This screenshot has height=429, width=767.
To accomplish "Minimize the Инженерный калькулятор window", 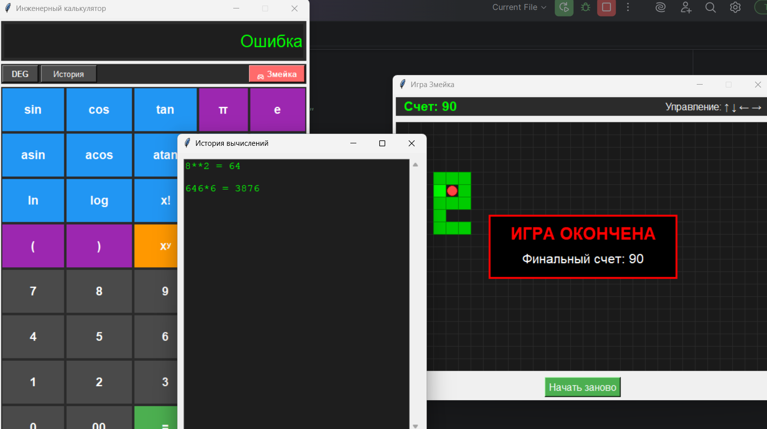I will coord(236,8).
